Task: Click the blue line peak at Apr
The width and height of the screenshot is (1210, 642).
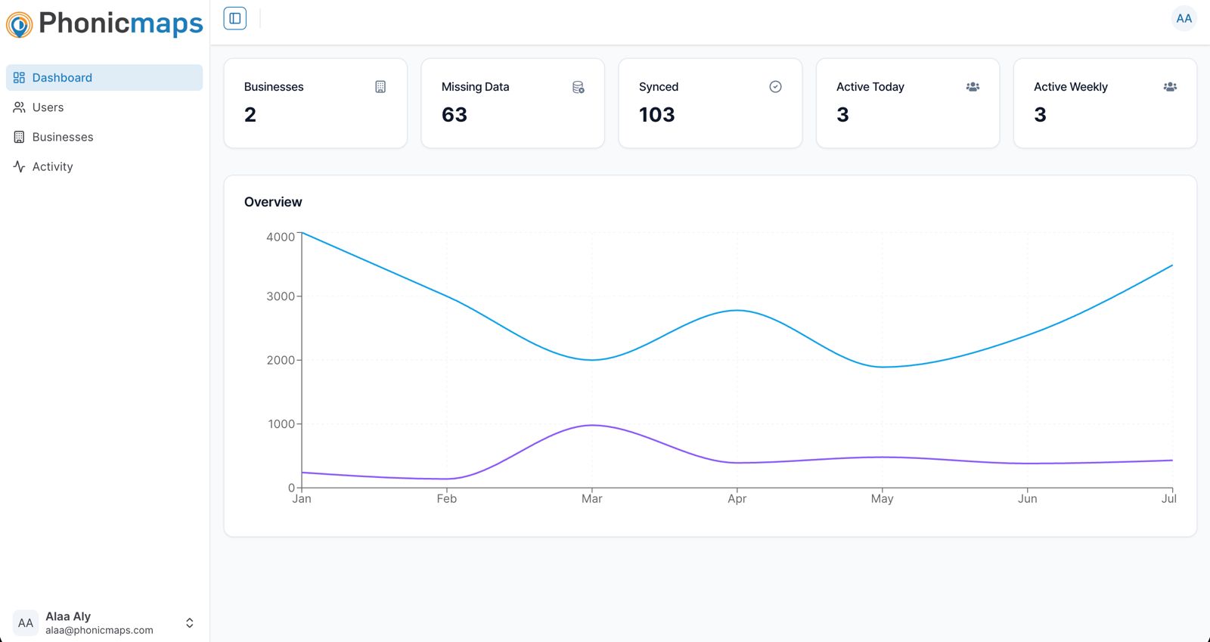Action: coord(737,311)
